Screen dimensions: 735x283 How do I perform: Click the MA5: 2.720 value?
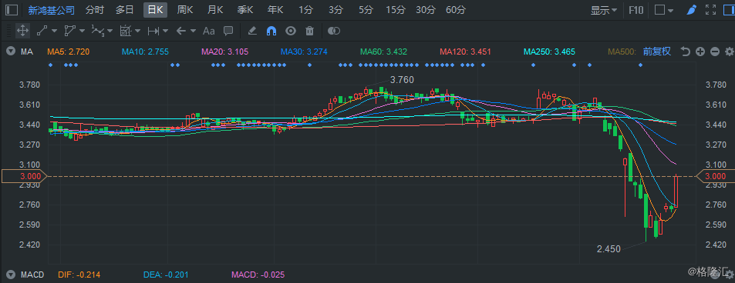point(69,52)
